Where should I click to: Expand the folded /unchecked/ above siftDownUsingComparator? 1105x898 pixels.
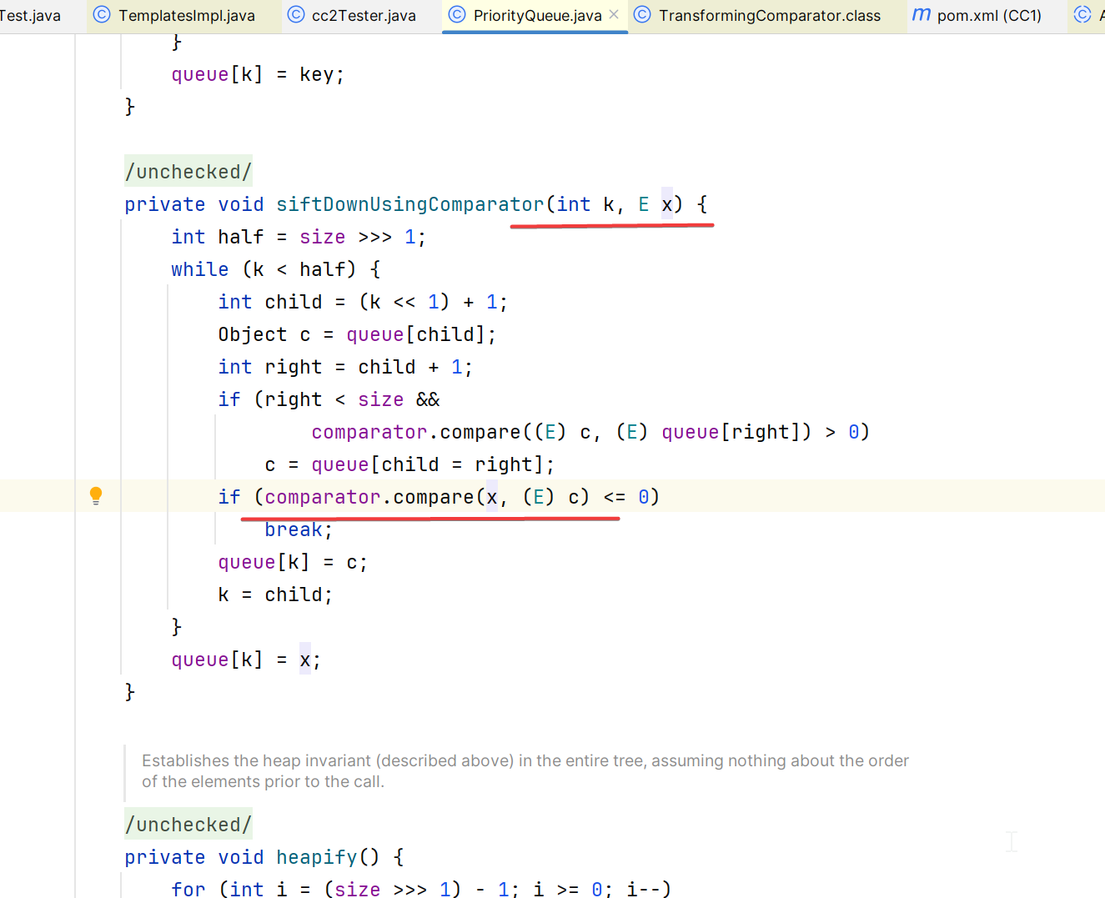[188, 172]
